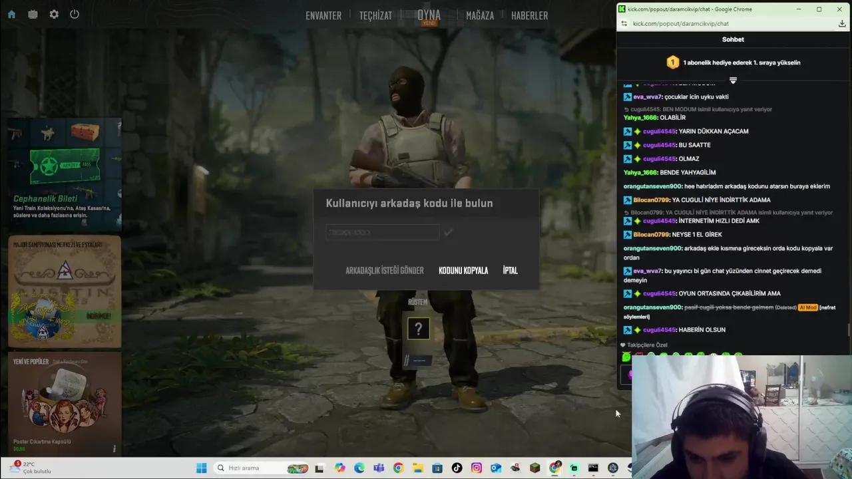Click the İNDİRİMDE! sale label

click(99, 316)
